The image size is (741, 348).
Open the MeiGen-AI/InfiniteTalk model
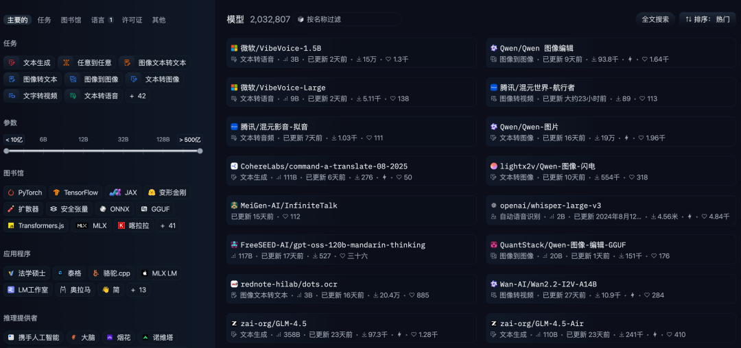click(351, 210)
